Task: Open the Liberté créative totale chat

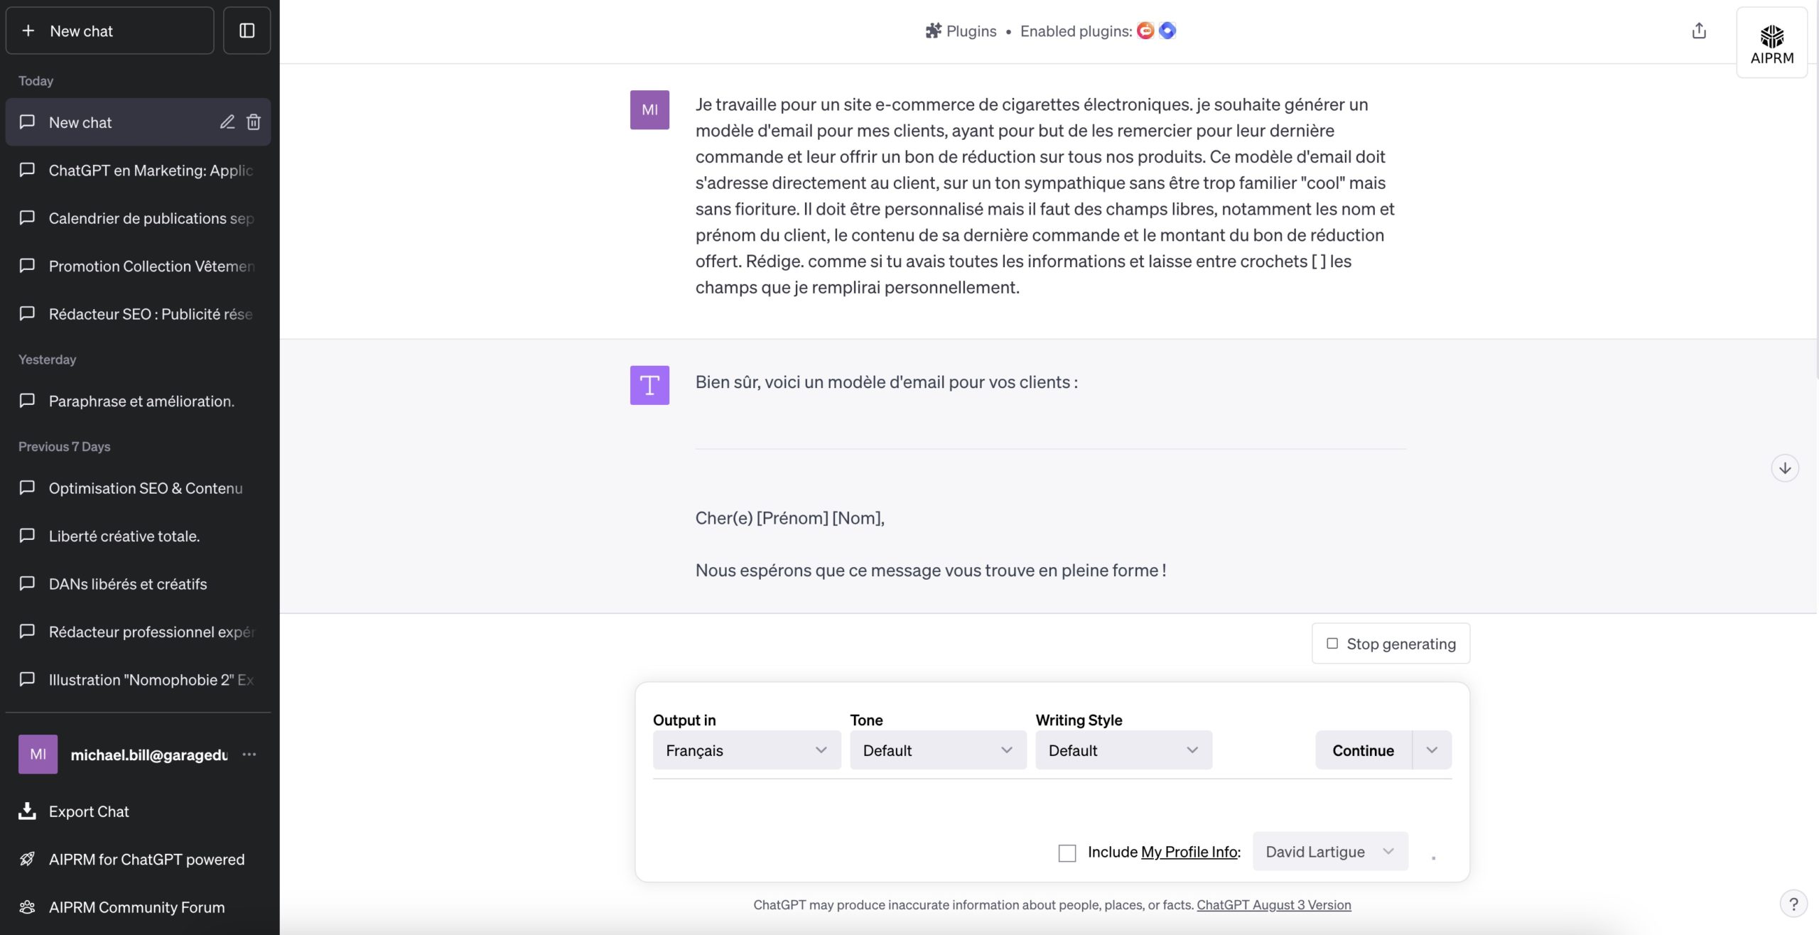Action: (124, 536)
